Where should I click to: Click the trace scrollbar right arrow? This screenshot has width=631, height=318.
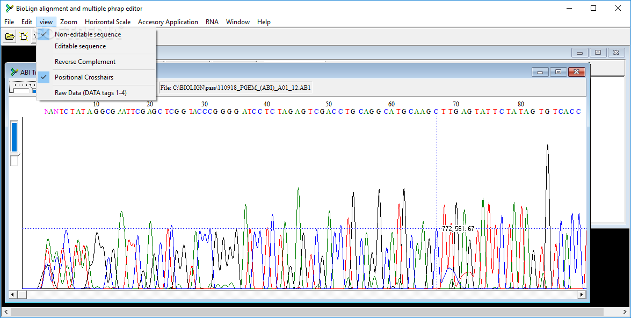tap(582, 295)
